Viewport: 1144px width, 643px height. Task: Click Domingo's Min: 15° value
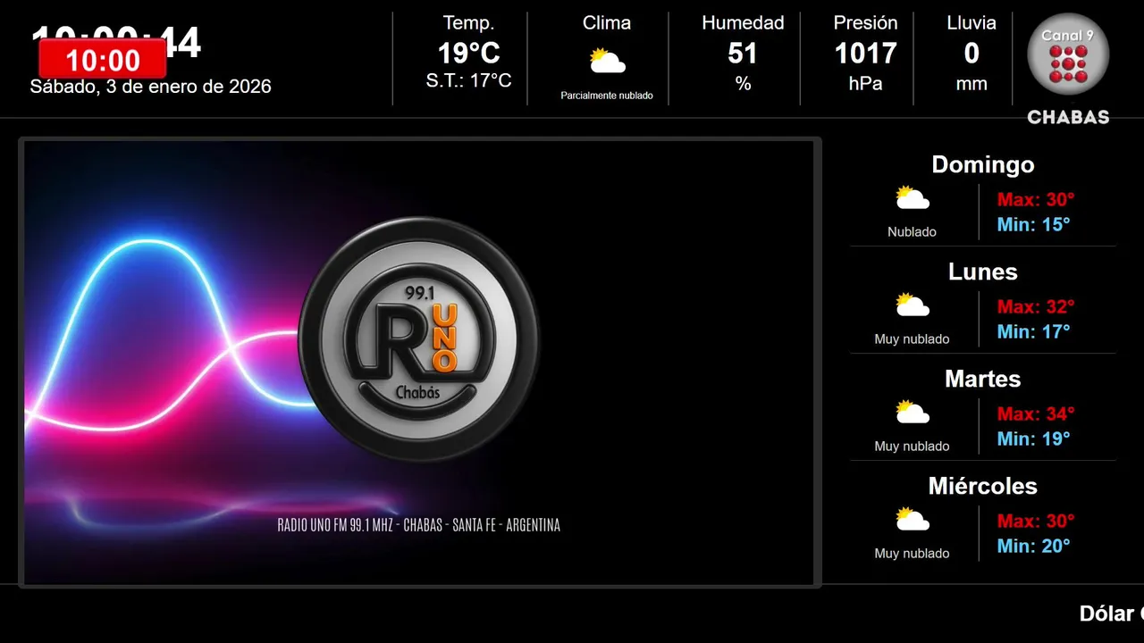coord(1033,224)
